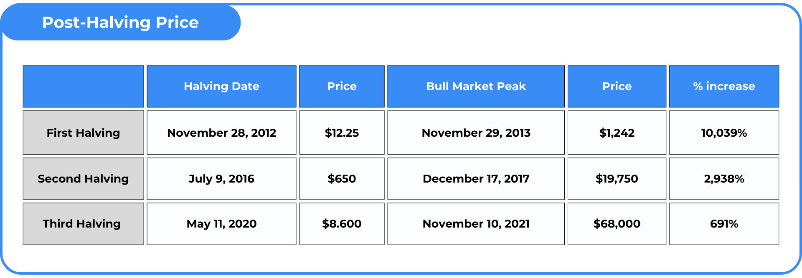The width and height of the screenshot is (802, 278).
Task: Click the Post-Halving Price title banner
Action: (120, 23)
